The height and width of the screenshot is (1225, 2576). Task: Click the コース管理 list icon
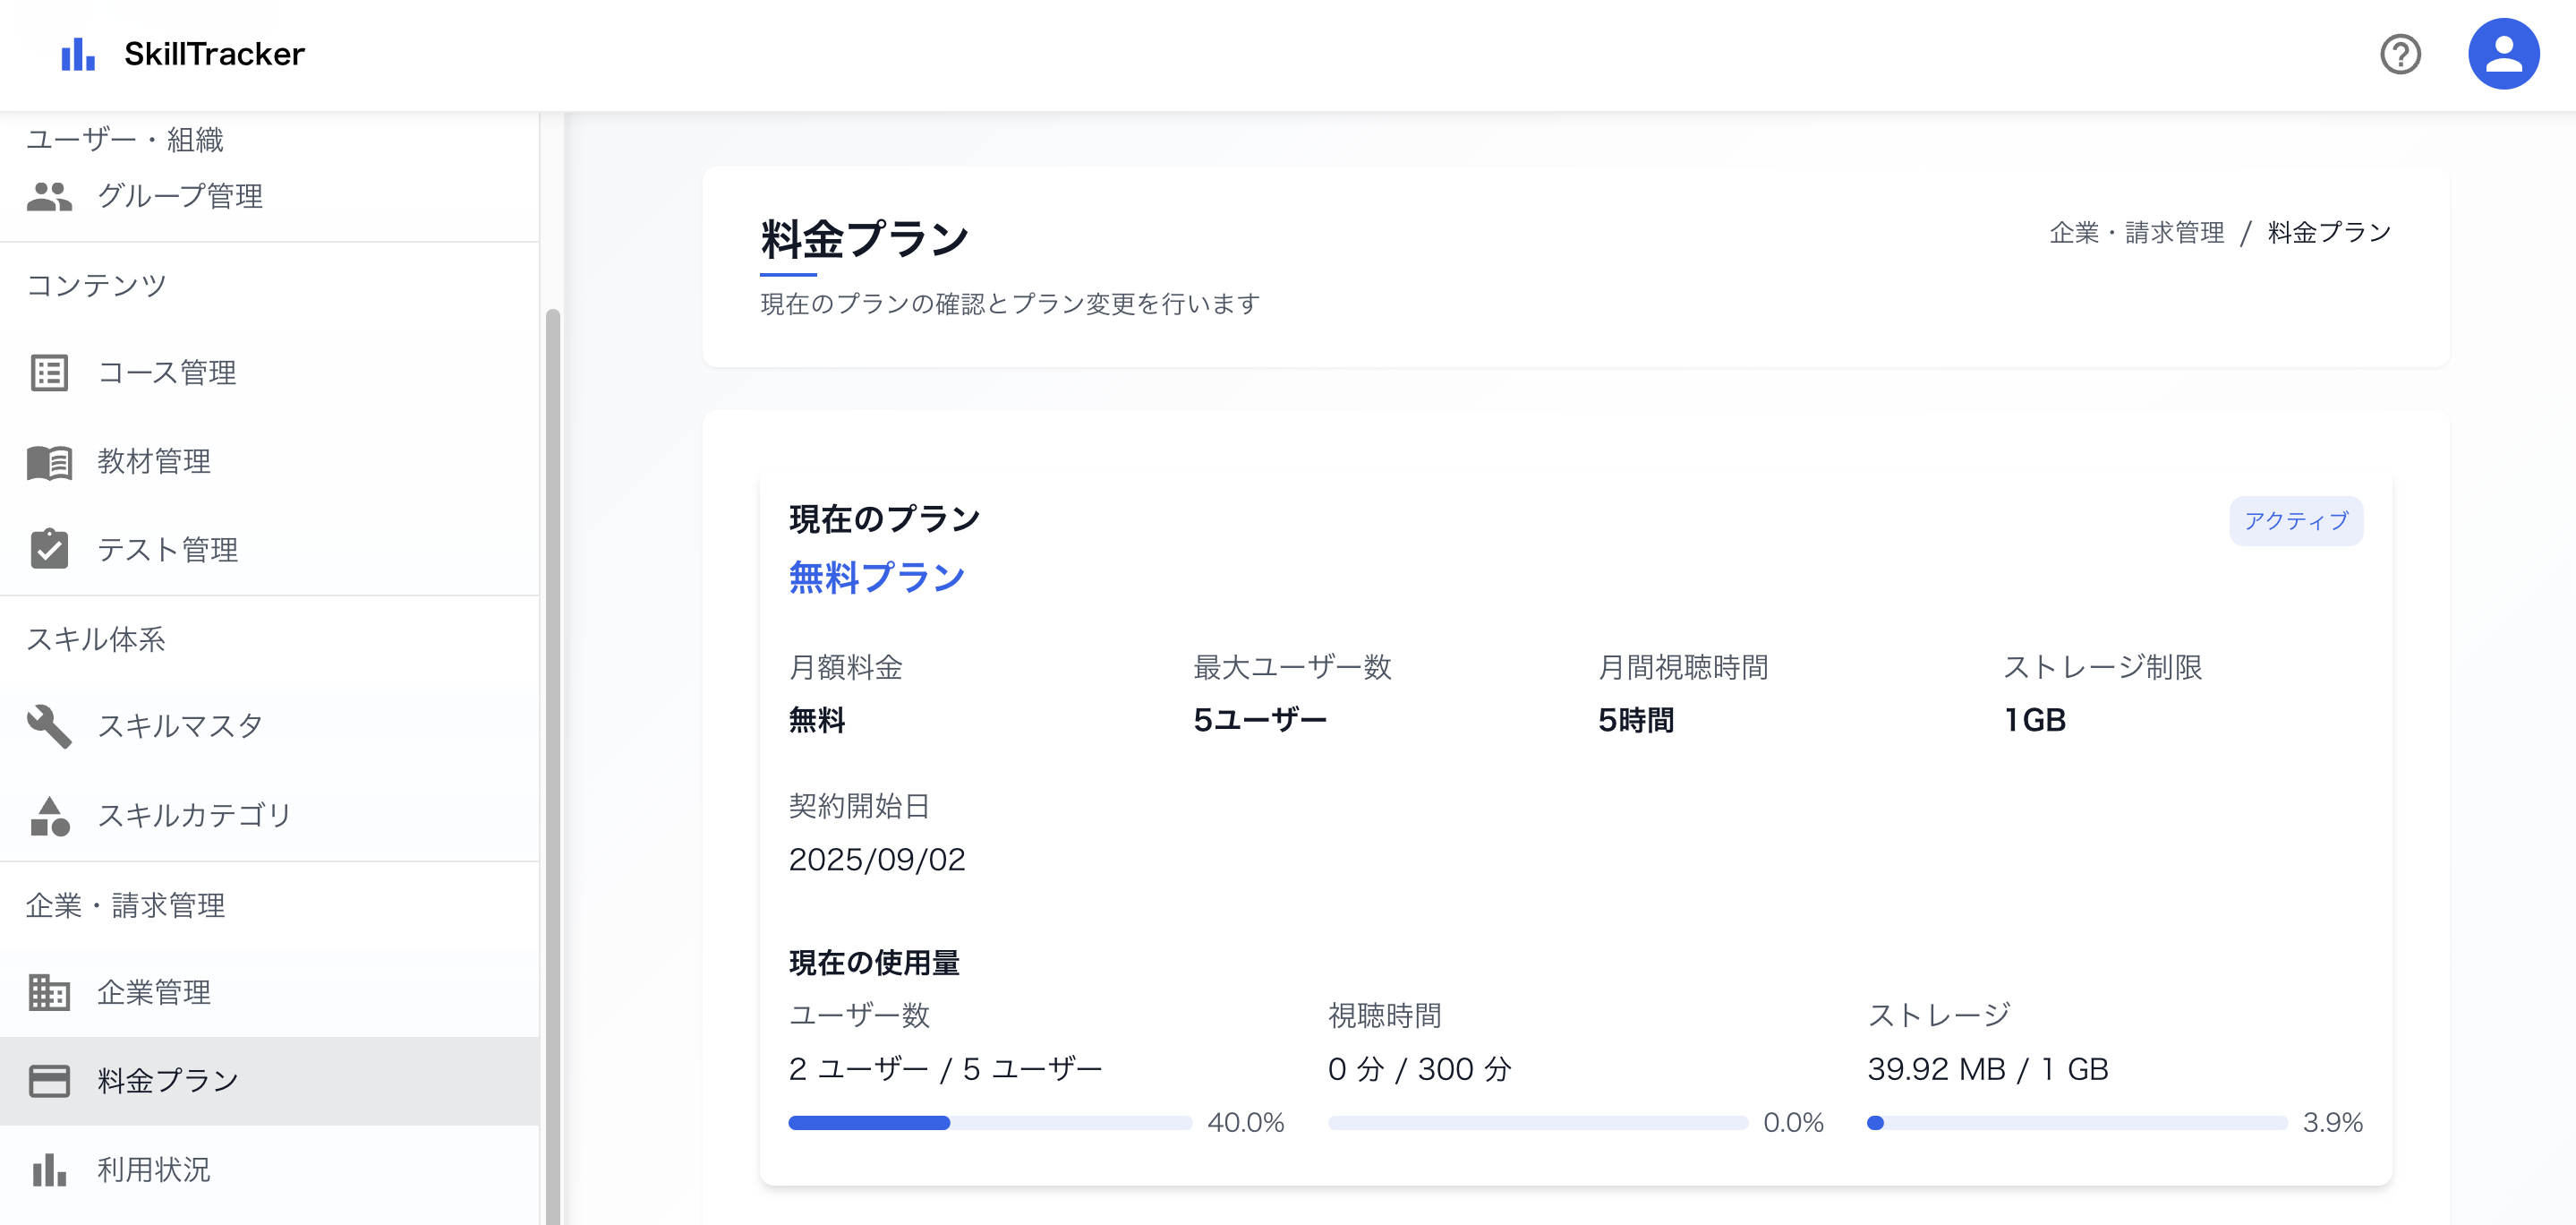coord(49,373)
